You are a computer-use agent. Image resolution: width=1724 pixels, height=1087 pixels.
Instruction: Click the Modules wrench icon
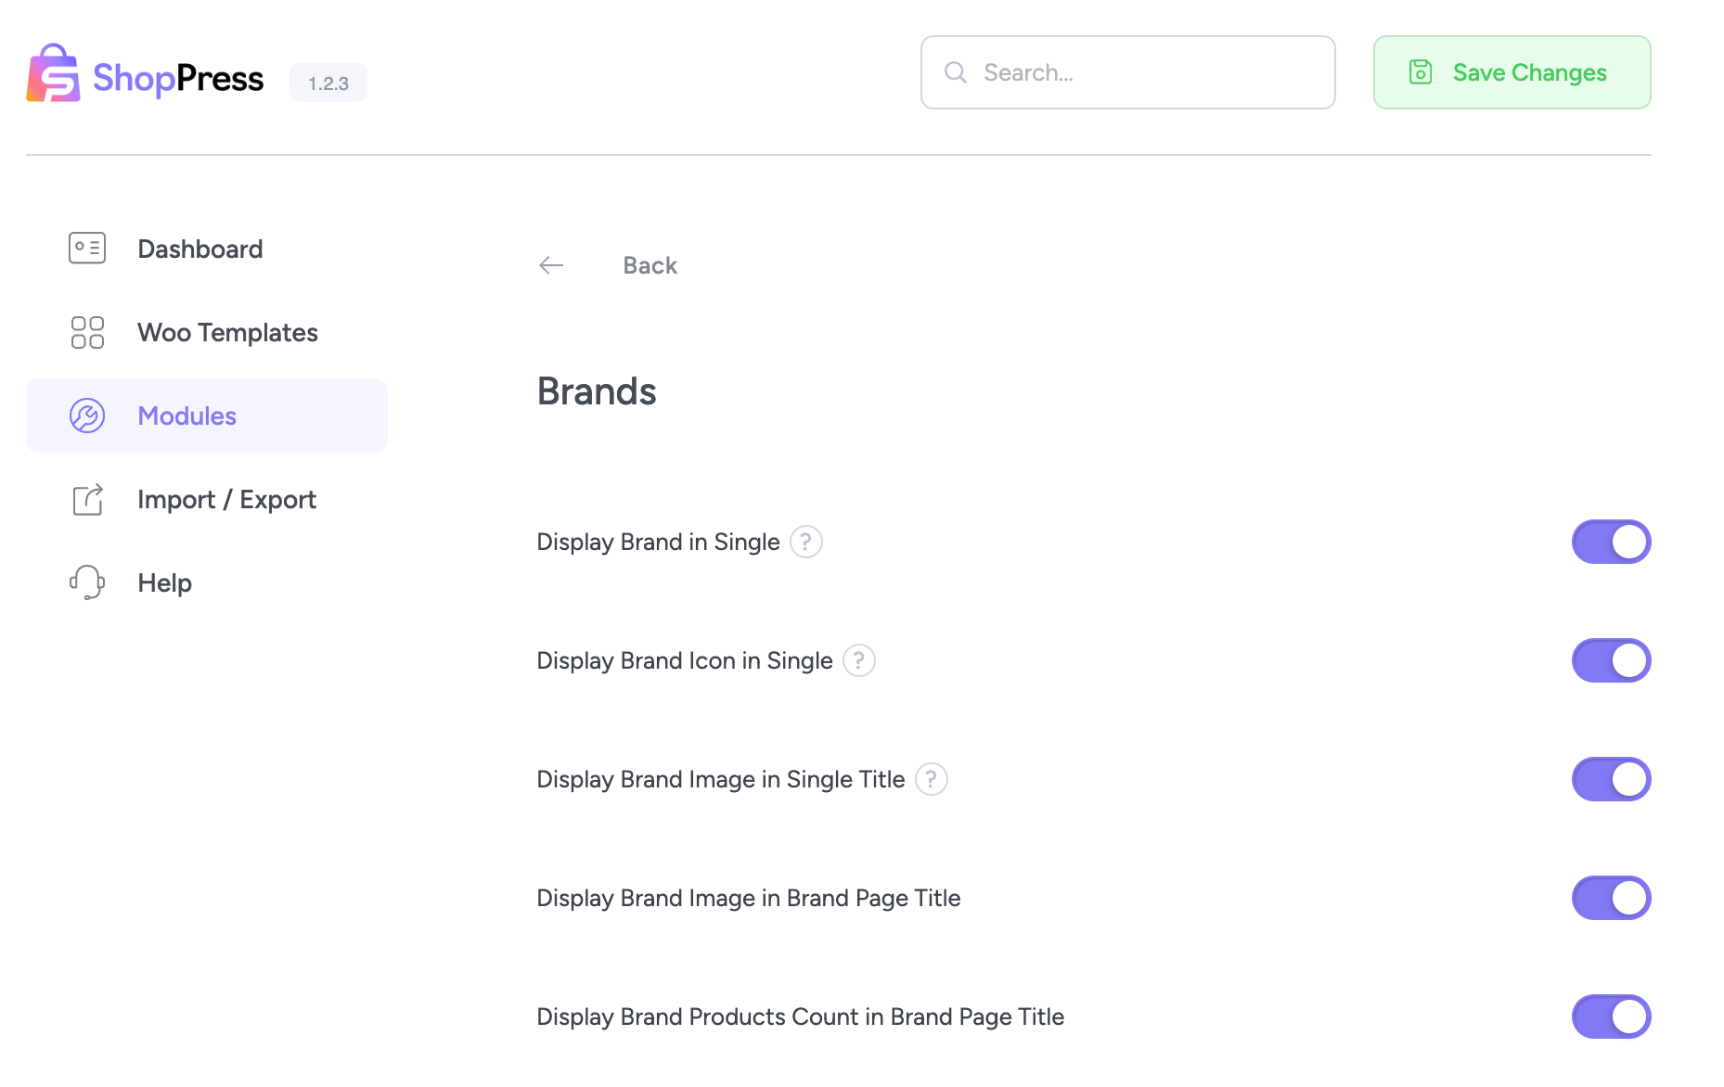(x=87, y=416)
